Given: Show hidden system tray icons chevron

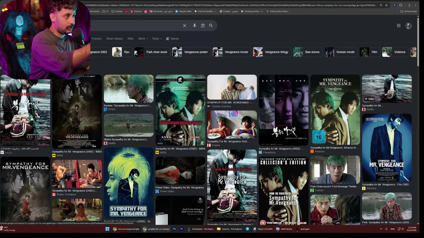Looking at the screenshot, I should 381,229.
